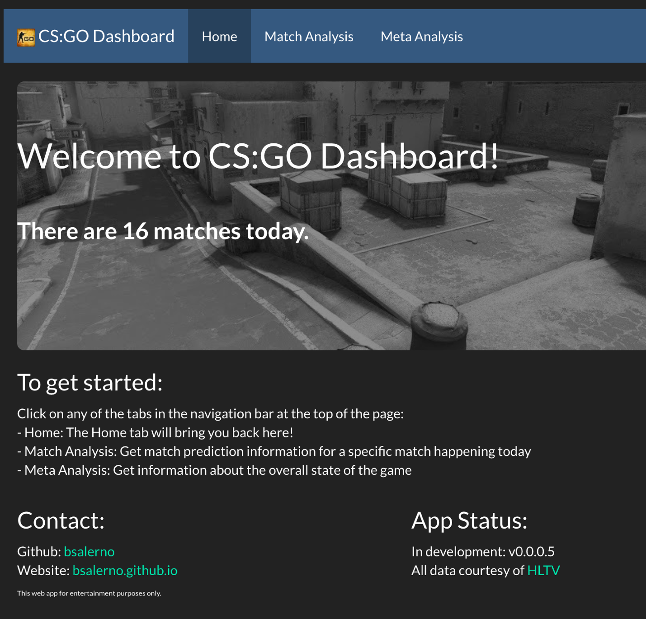Switch to the Home tab
This screenshot has width=646, height=619.
point(219,36)
